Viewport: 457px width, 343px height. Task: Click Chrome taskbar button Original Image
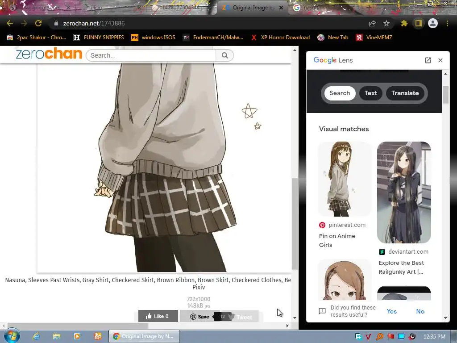pyautogui.click(x=144, y=336)
